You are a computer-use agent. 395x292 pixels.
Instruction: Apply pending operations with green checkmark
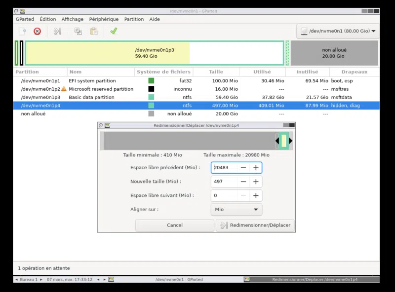coord(114,31)
